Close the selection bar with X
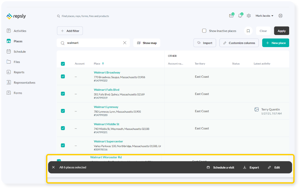 pyautogui.click(x=54, y=167)
